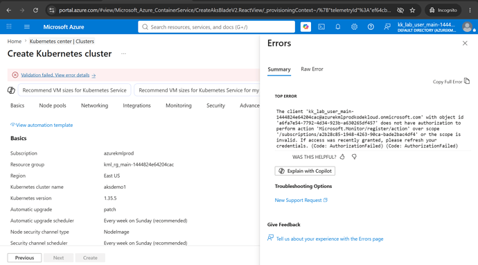The image size is (478, 265).
Task: Switch to the Node pools tab
Action: [53, 105]
